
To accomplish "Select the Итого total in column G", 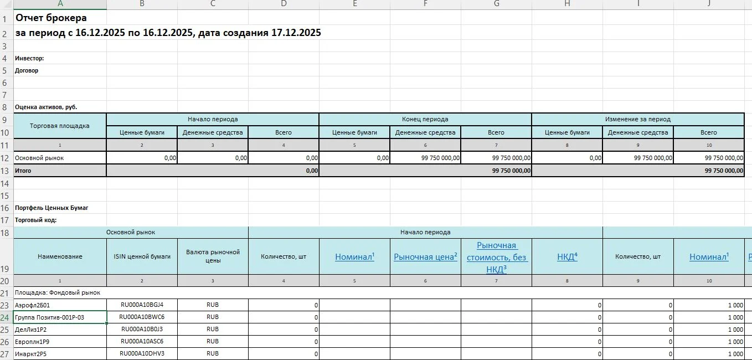I will [x=425, y=171].
